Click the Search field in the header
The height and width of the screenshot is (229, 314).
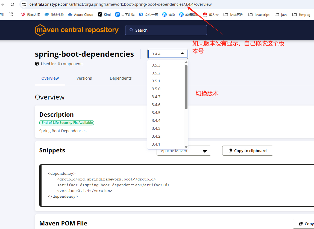tap(166, 30)
